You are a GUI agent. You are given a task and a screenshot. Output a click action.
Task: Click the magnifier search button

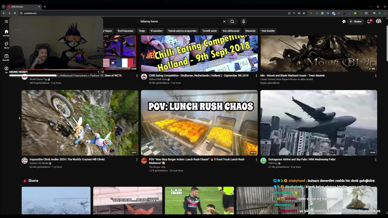232,21
